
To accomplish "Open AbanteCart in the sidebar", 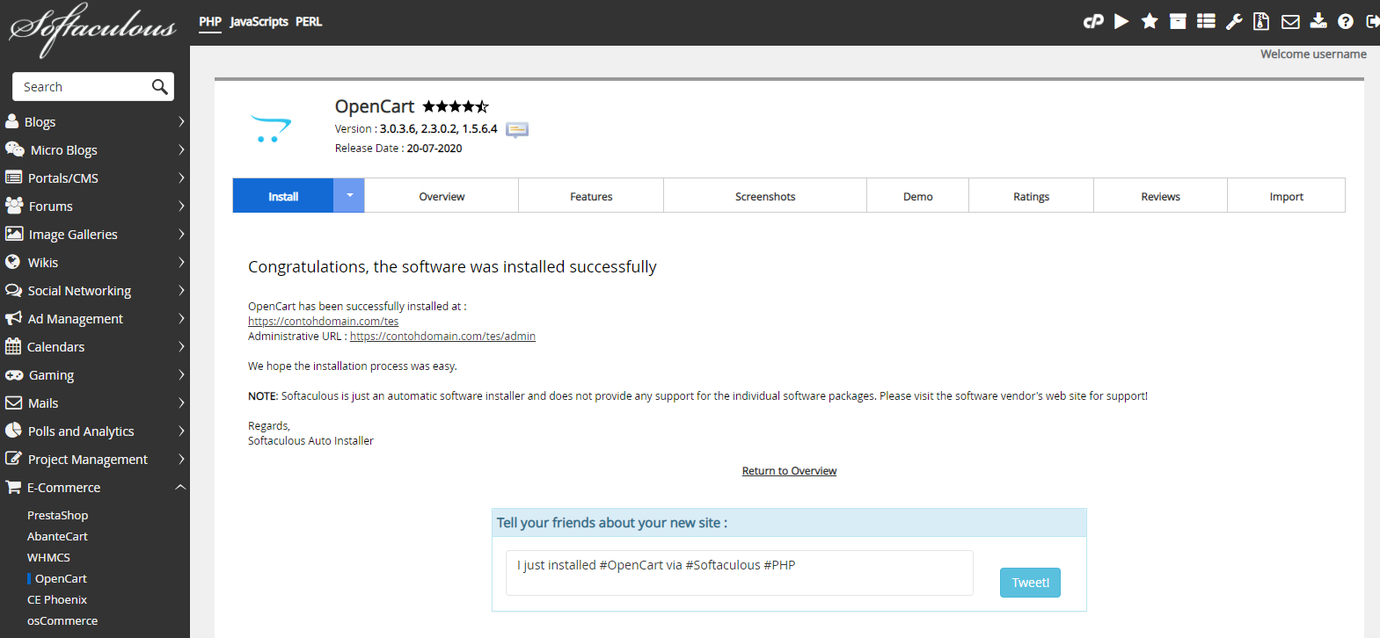I will (57, 536).
